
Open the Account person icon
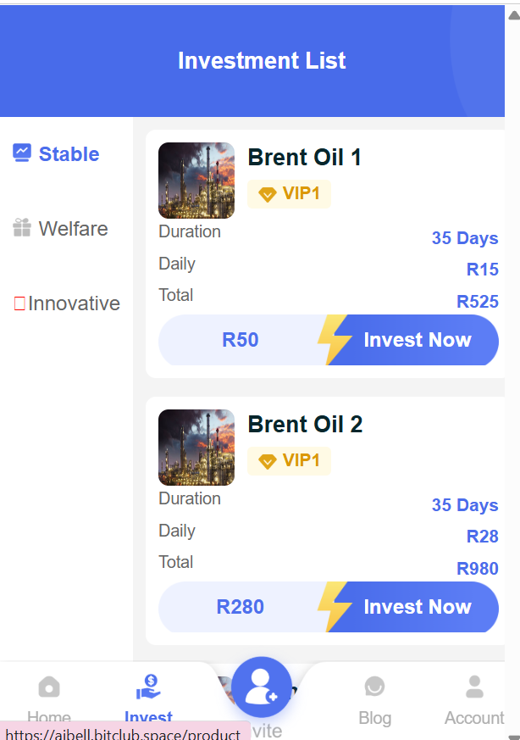tap(474, 687)
